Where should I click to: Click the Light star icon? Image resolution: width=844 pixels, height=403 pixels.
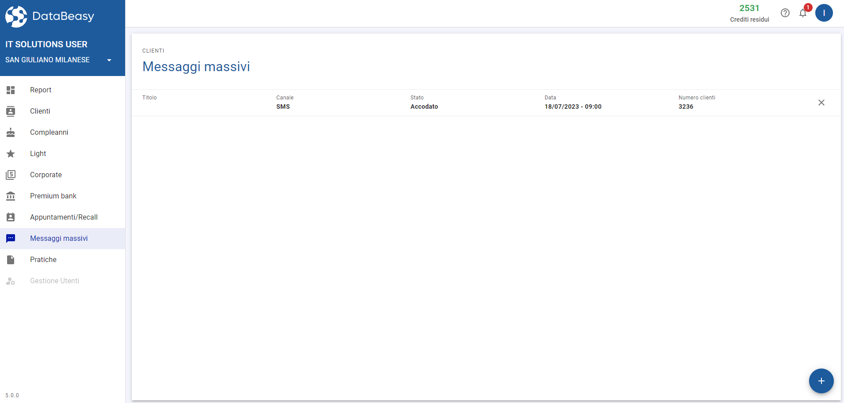11,154
